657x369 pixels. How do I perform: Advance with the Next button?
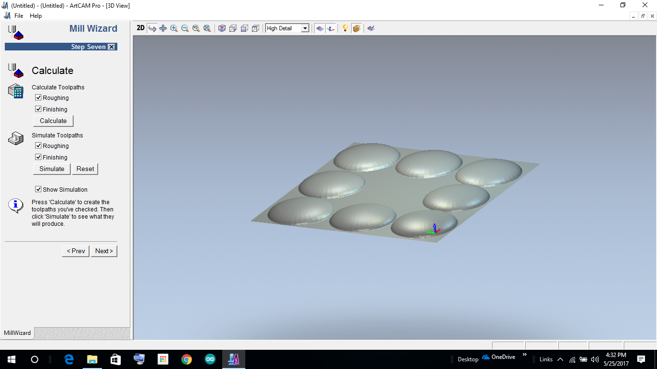(104, 251)
